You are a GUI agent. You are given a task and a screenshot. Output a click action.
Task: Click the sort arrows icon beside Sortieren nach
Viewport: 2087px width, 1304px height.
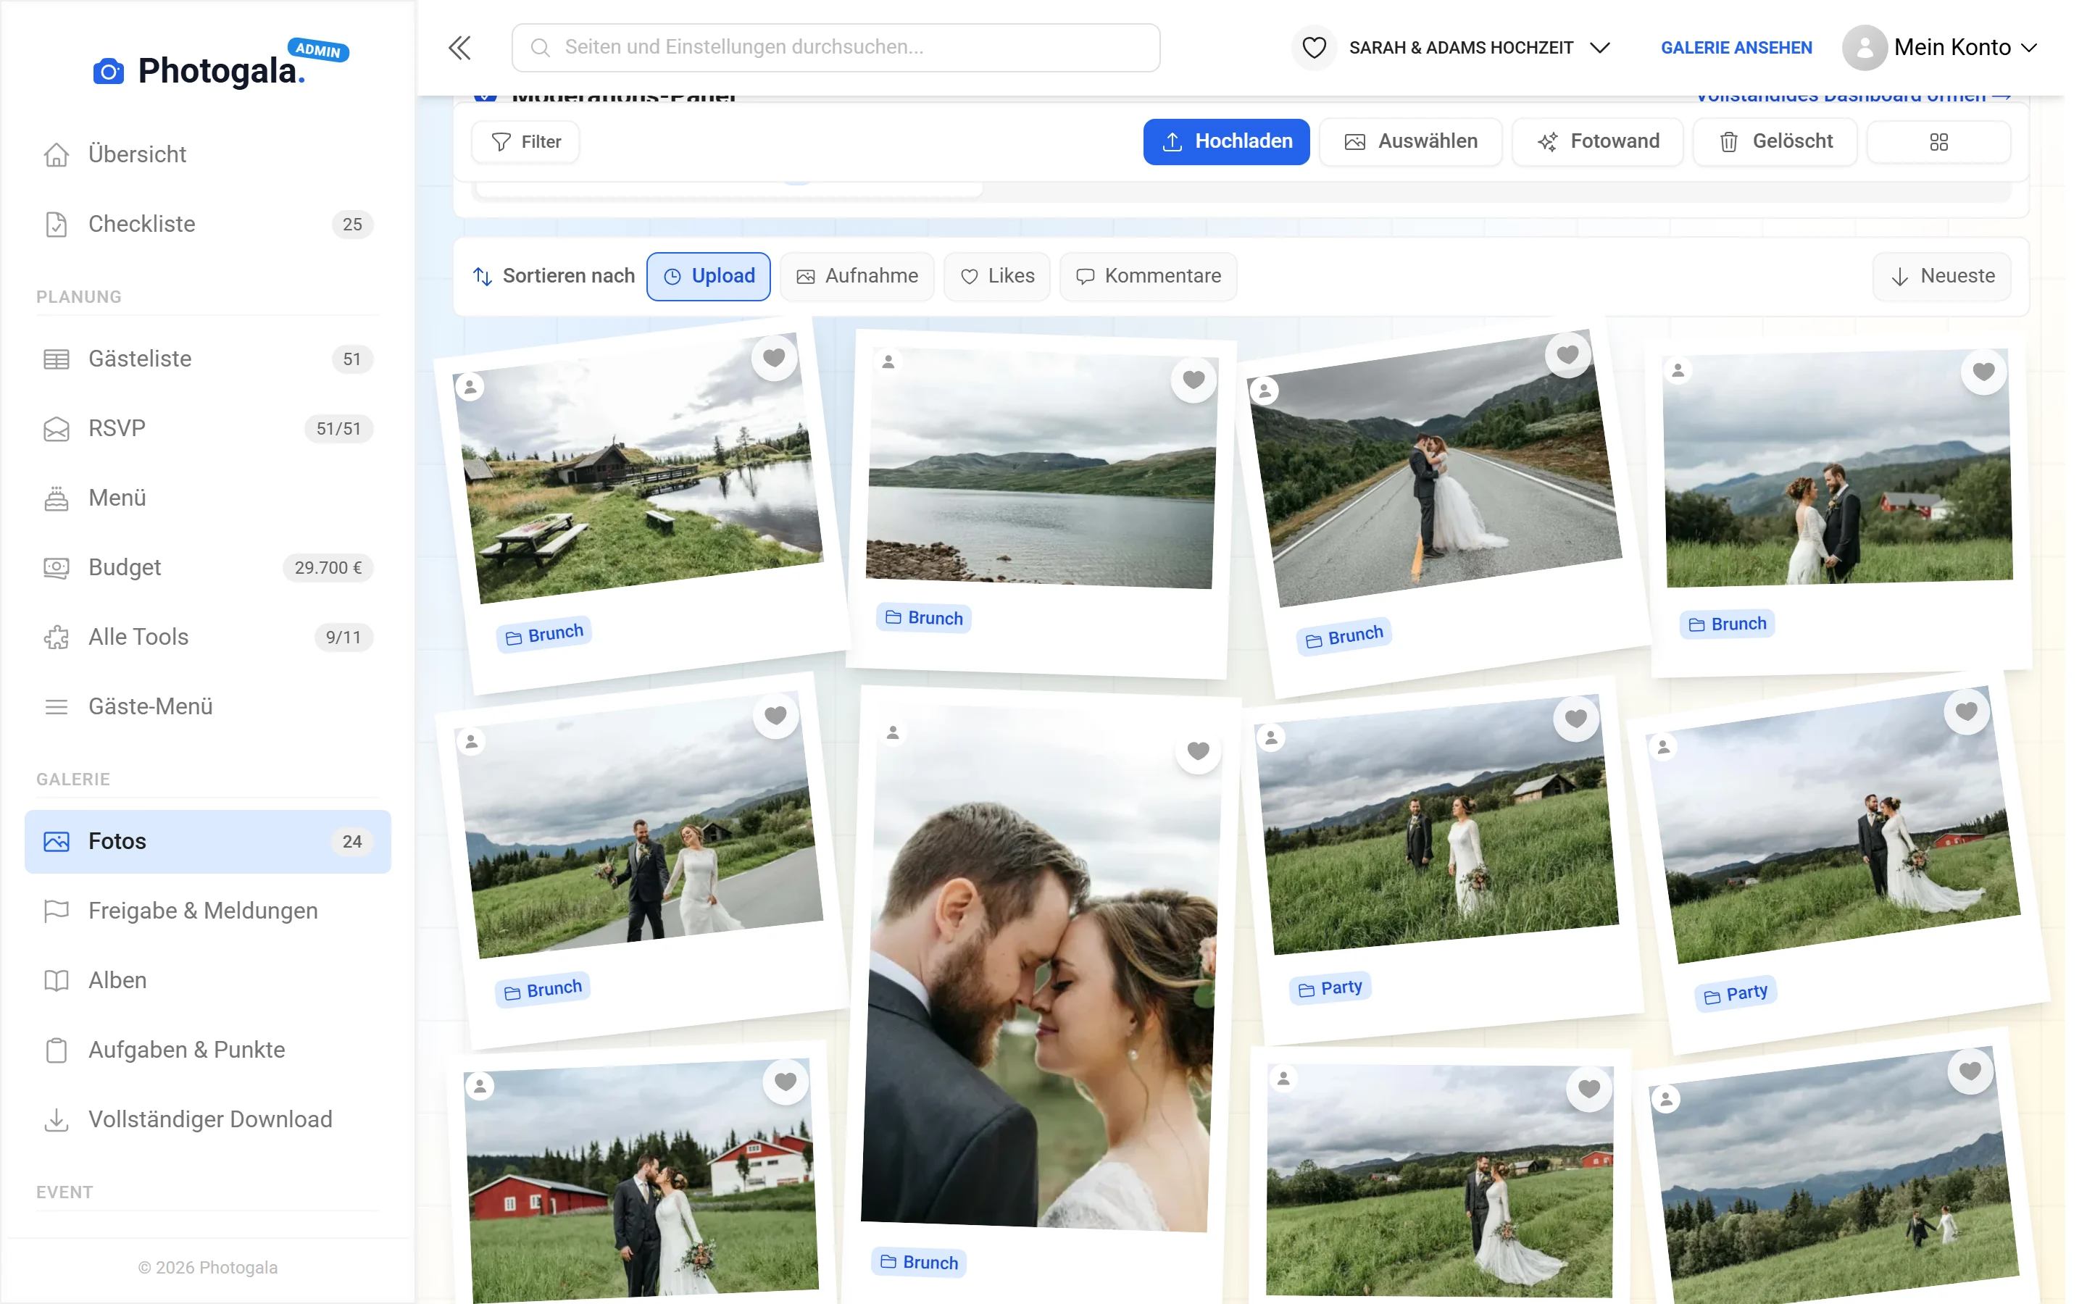coord(482,276)
